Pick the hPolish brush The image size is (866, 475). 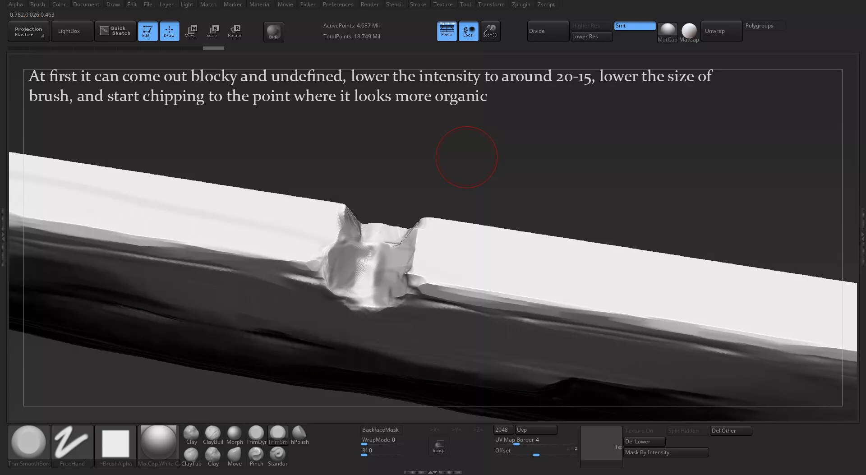(299, 435)
